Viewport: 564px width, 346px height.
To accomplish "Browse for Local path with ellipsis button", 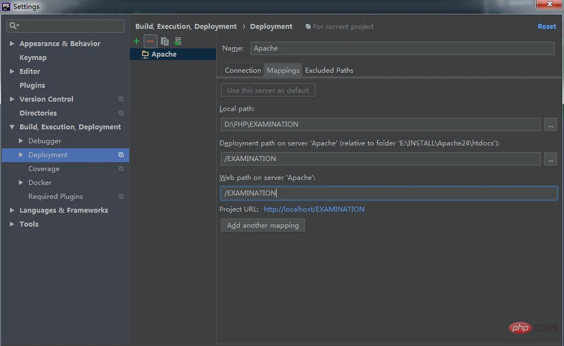I will 550,124.
